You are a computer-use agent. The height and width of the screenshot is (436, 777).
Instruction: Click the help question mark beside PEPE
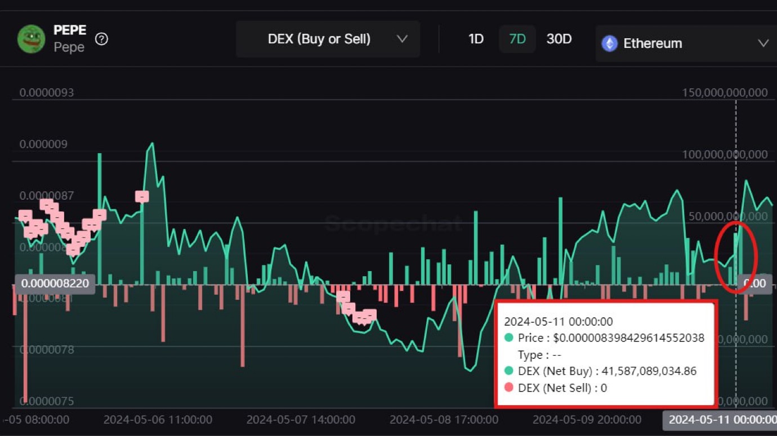(101, 39)
